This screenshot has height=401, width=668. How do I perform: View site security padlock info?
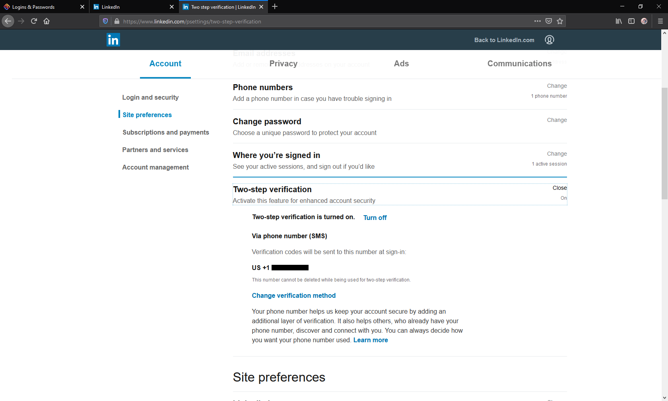click(117, 21)
